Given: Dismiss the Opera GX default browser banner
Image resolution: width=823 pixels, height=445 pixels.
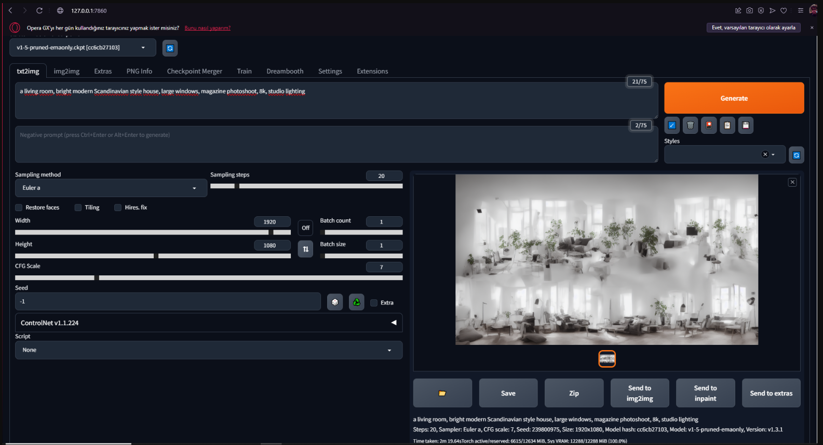Looking at the screenshot, I should pyautogui.click(x=812, y=27).
